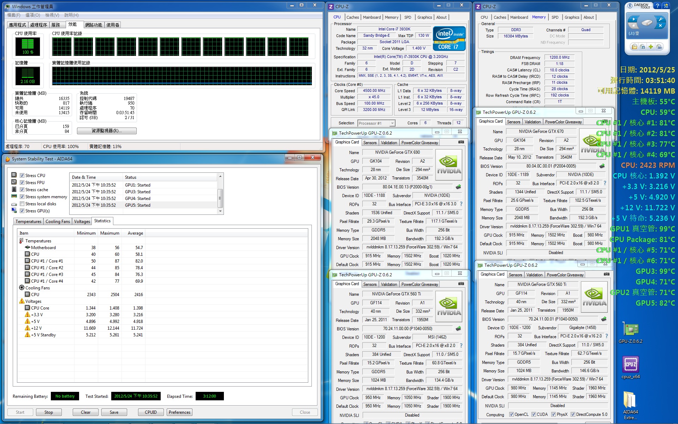The image size is (678, 424).
Task: Open the 檢視(V) menu in Task Manager
Action: pyautogui.click(x=52, y=15)
